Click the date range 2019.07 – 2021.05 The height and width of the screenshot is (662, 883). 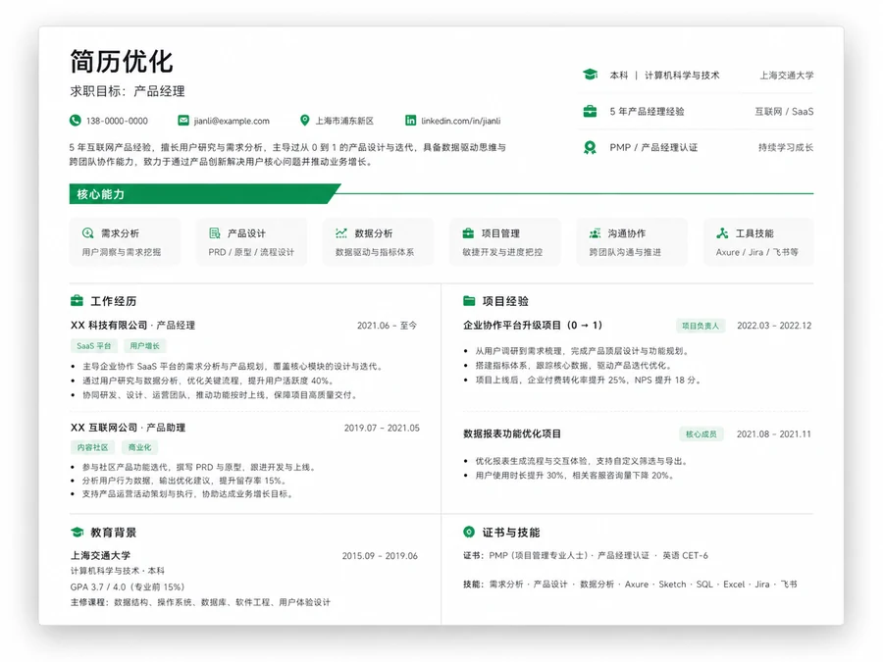click(x=382, y=428)
